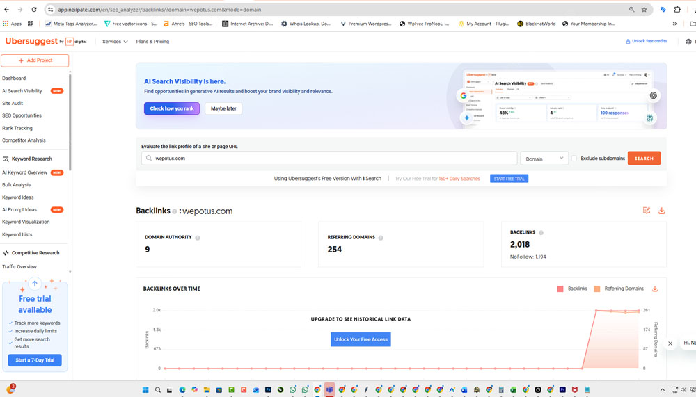Toggle Backlinks legend swatch
This screenshot has width=696, height=397.
pos(560,289)
